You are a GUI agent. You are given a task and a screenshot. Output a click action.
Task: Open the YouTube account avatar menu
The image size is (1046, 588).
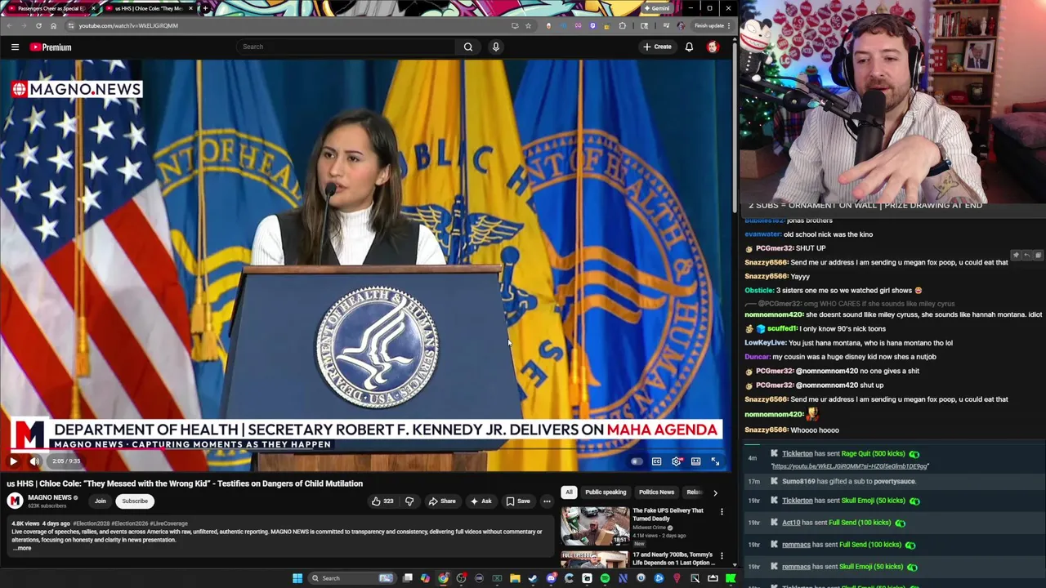pyautogui.click(x=713, y=47)
